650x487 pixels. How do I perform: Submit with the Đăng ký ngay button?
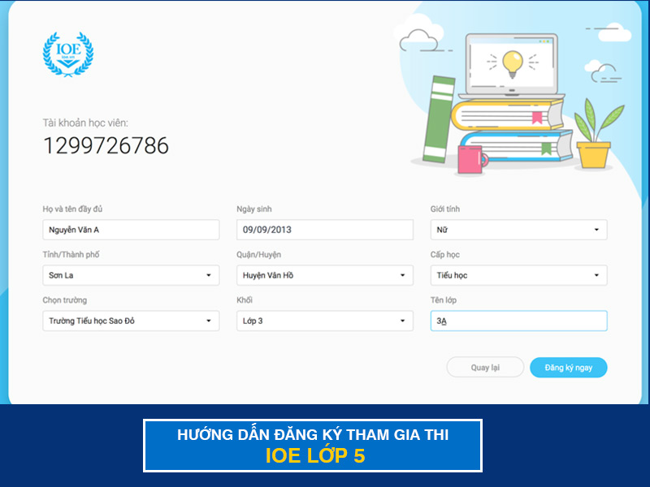coord(568,368)
